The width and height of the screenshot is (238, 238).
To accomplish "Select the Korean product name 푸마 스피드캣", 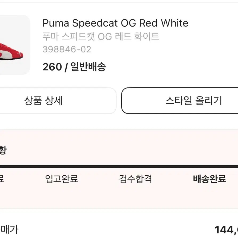I will click(x=101, y=37).
